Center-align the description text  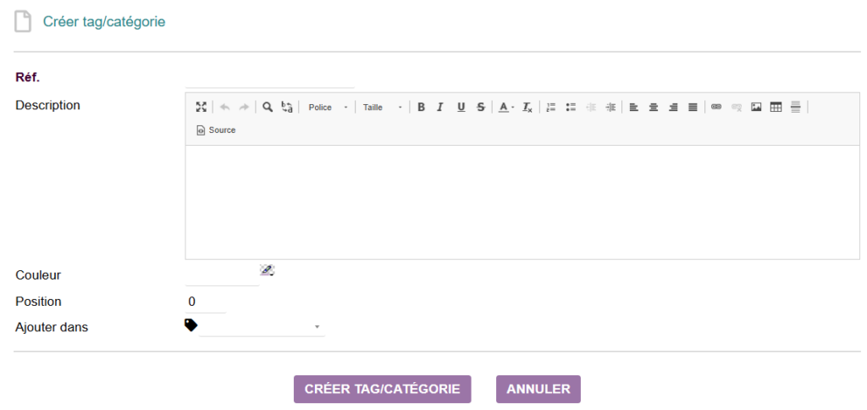click(654, 108)
